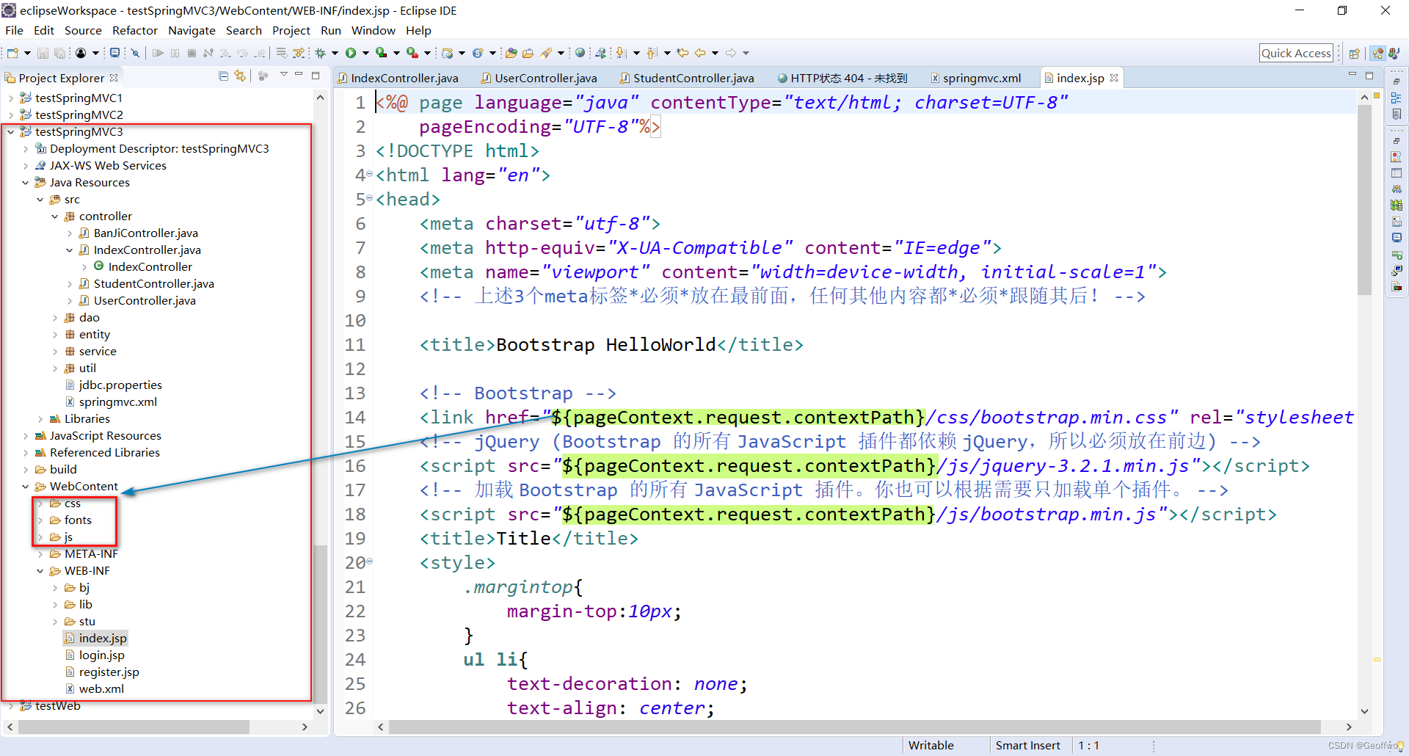
Task: Toggle Link with Editor in Project Explorer
Action: click(240, 76)
